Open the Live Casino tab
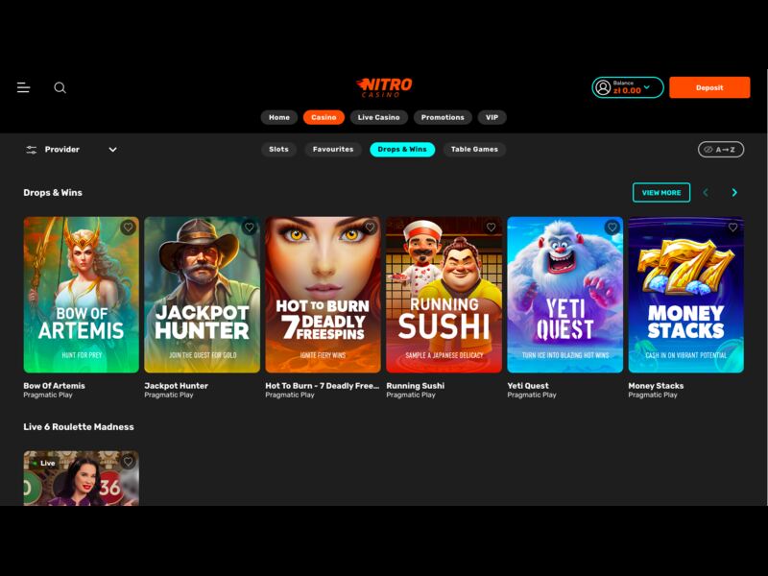The height and width of the screenshot is (576, 768). click(378, 117)
